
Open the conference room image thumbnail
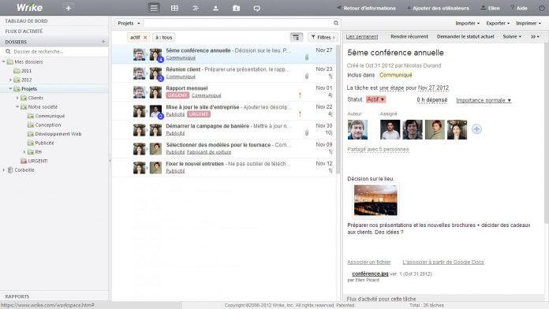coord(375,199)
